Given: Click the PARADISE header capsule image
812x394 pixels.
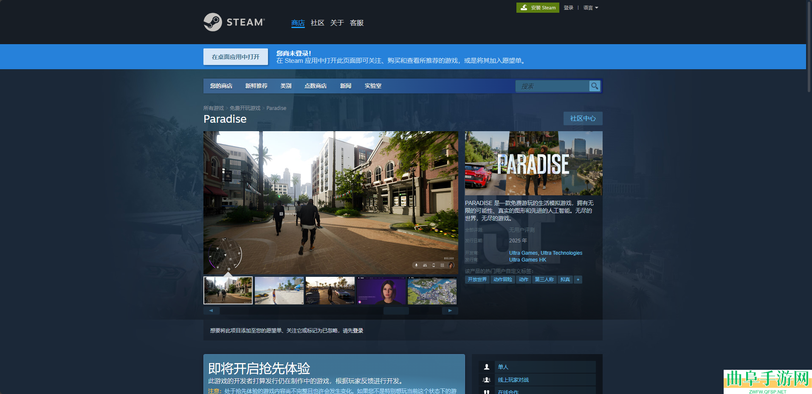Looking at the screenshot, I should (533, 163).
